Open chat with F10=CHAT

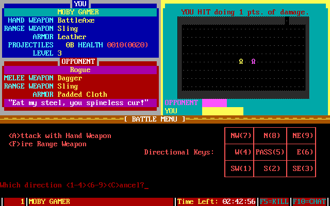310,201
